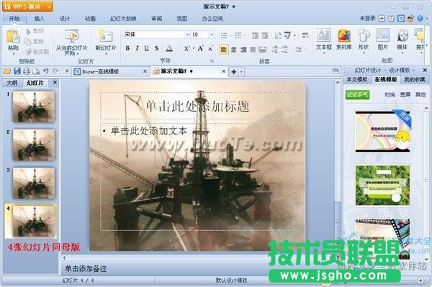
Task: Click the Paste clipboard icon
Action: [x=13, y=36]
